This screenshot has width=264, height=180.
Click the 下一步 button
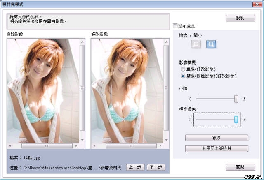[x=156, y=167]
